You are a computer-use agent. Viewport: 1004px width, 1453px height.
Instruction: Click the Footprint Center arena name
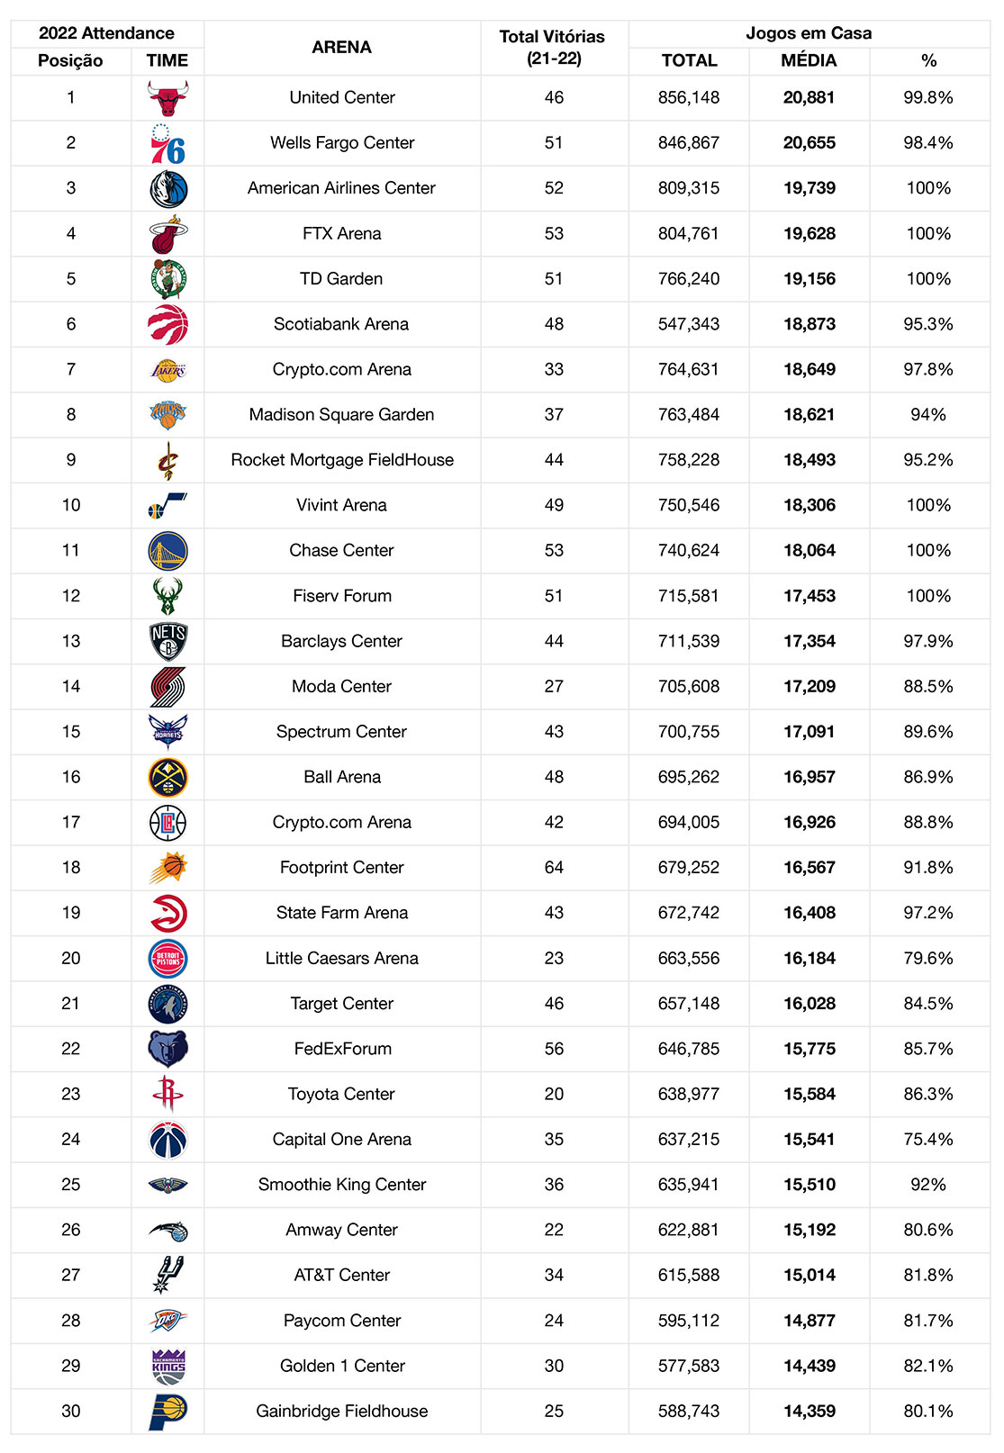pos(342,868)
